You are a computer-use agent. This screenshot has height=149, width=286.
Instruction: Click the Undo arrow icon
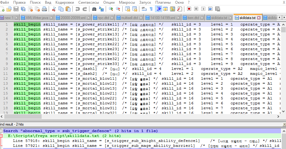click(x=77, y=9)
